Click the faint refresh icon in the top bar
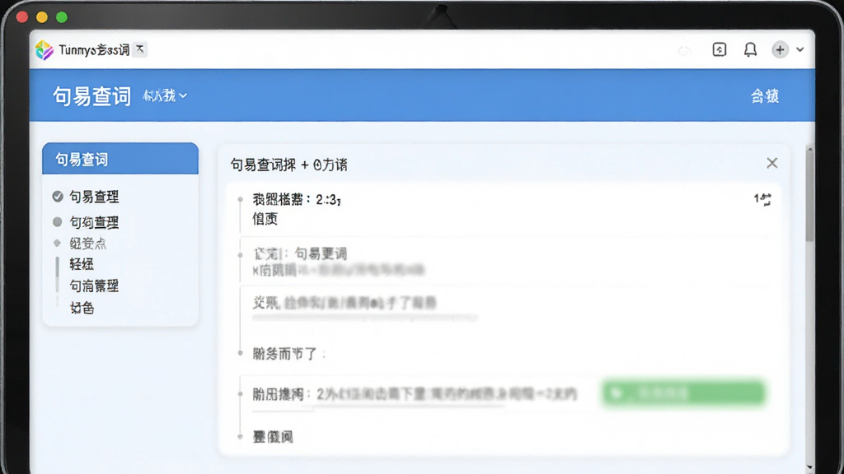 pos(685,50)
